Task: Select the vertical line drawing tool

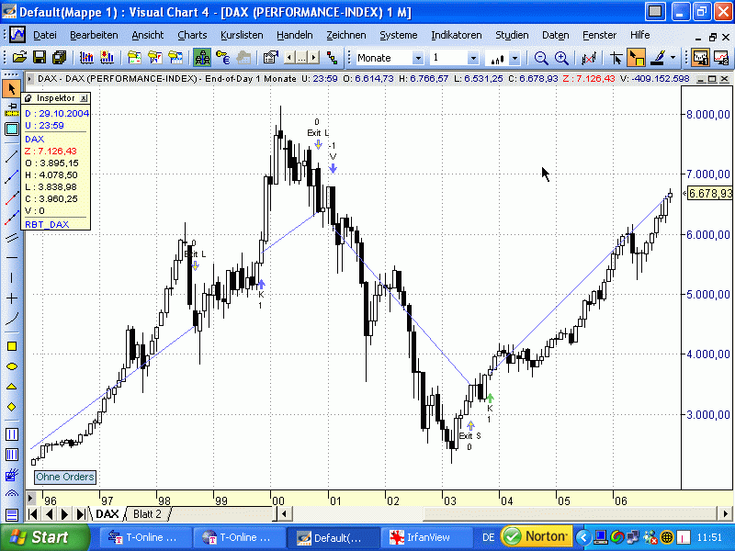Action: (12, 278)
